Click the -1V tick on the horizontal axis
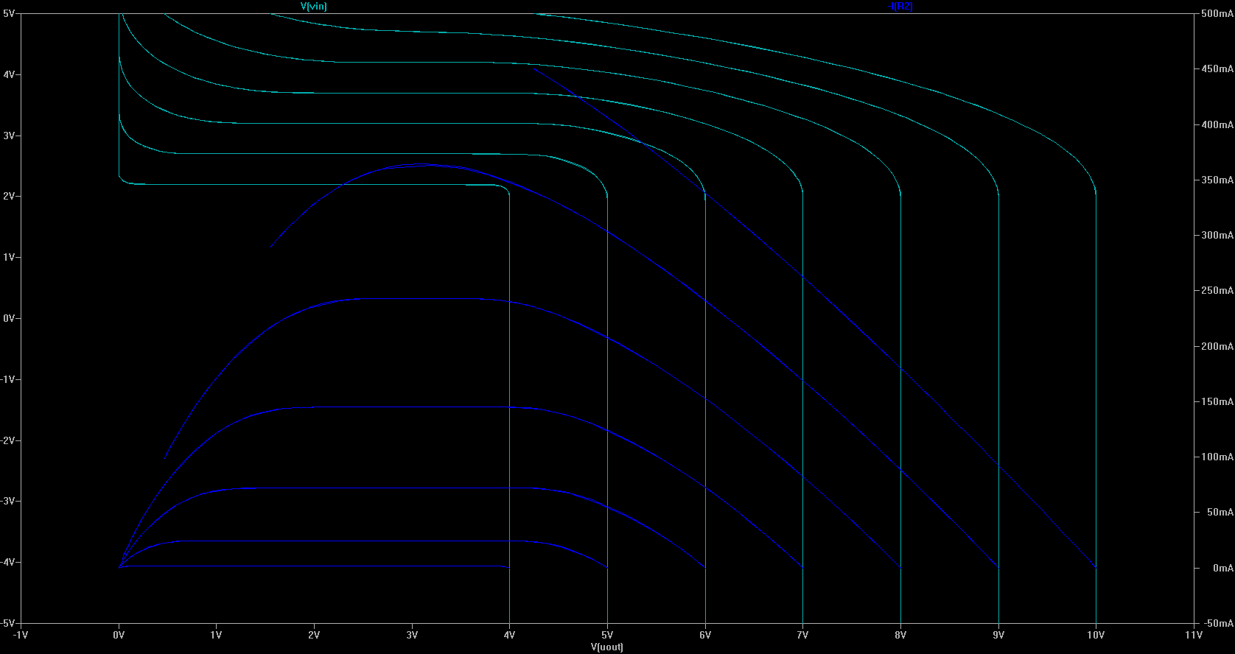The height and width of the screenshot is (654, 1235). (x=21, y=635)
